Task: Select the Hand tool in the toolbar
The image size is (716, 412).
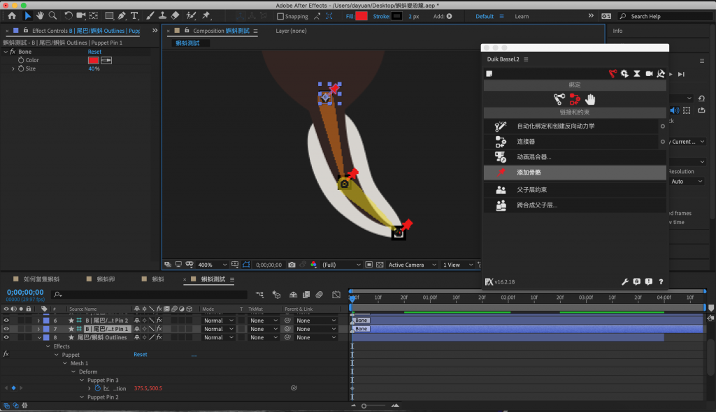Action: (x=40, y=16)
